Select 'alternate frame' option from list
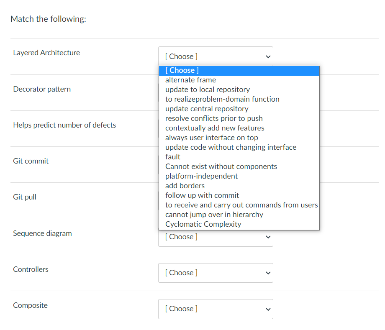 point(239,80)
